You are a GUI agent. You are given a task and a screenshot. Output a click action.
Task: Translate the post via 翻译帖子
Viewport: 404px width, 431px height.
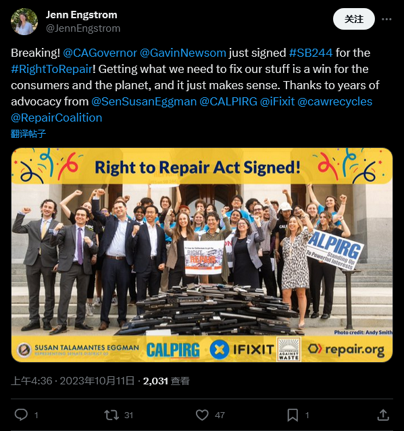28,134
